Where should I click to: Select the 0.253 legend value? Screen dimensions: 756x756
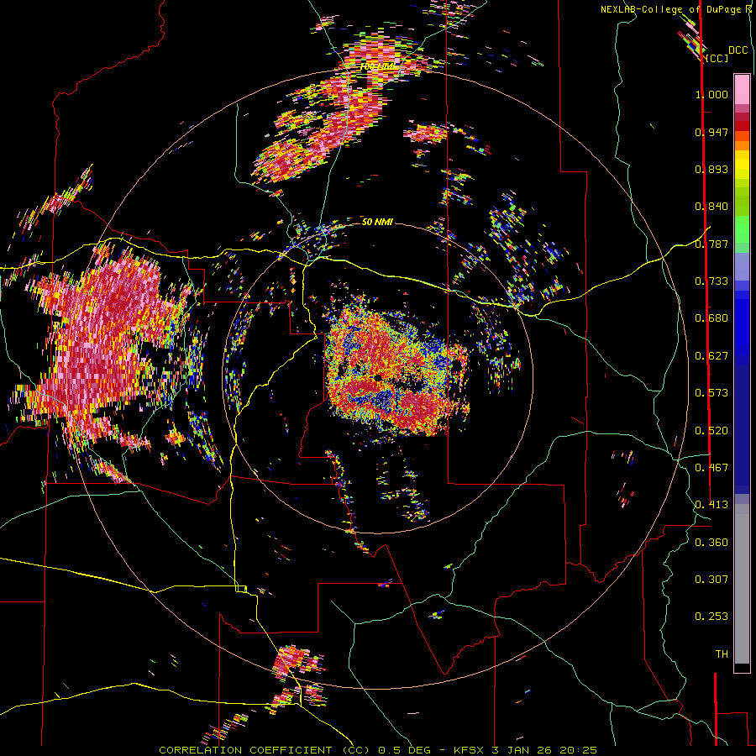click(x=711, y=617)
